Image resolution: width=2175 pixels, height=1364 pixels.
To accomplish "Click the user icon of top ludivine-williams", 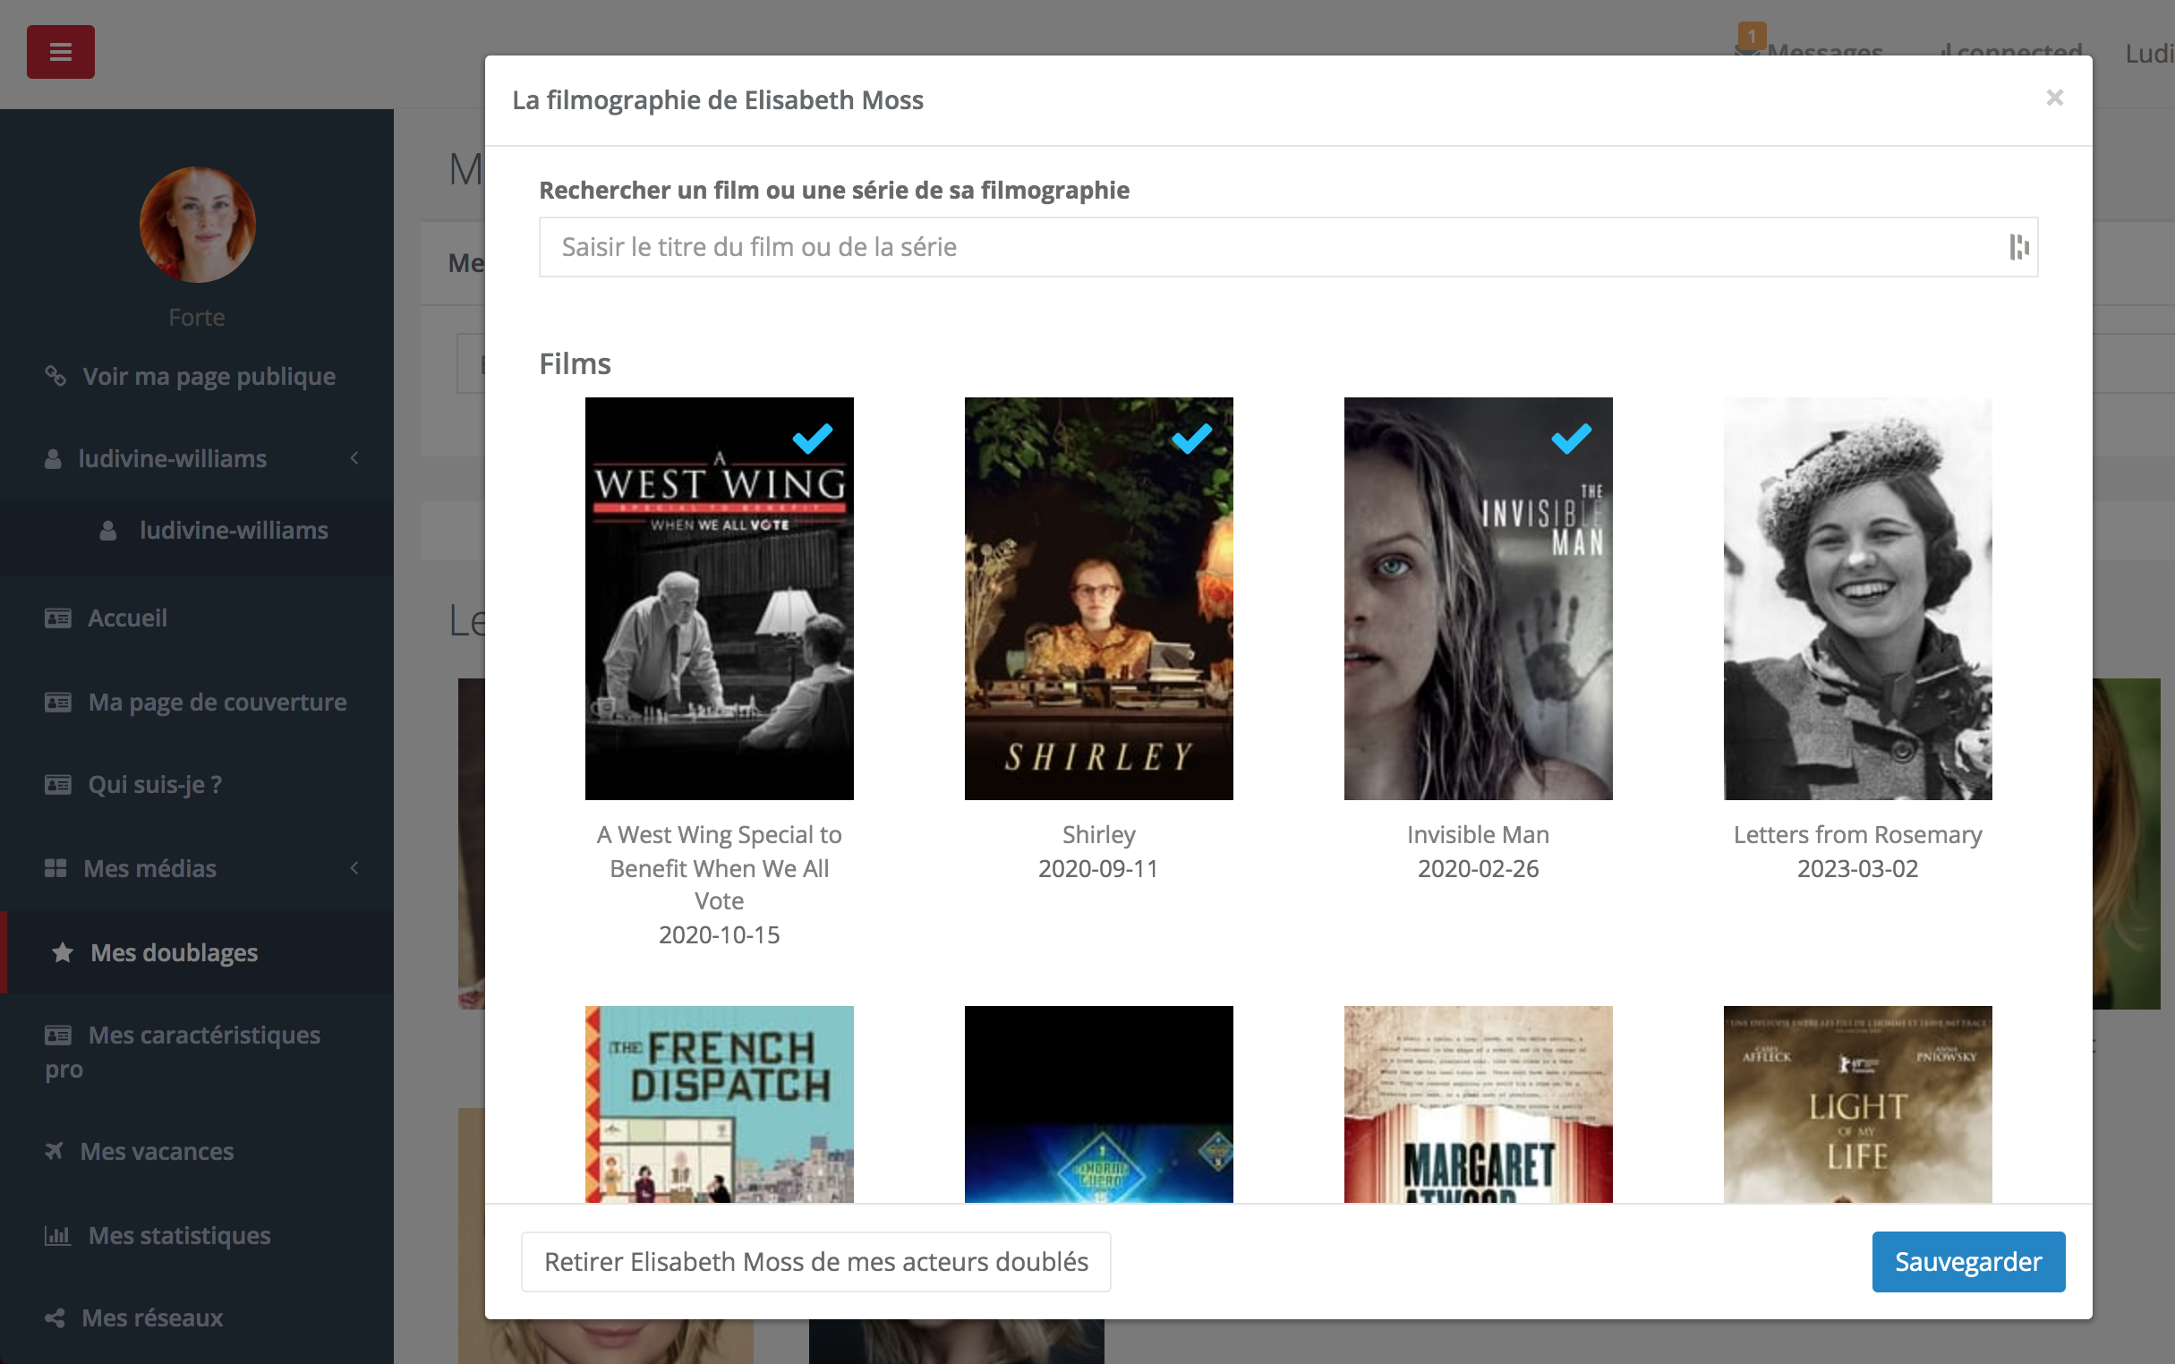I will click(x=53, y=459).
